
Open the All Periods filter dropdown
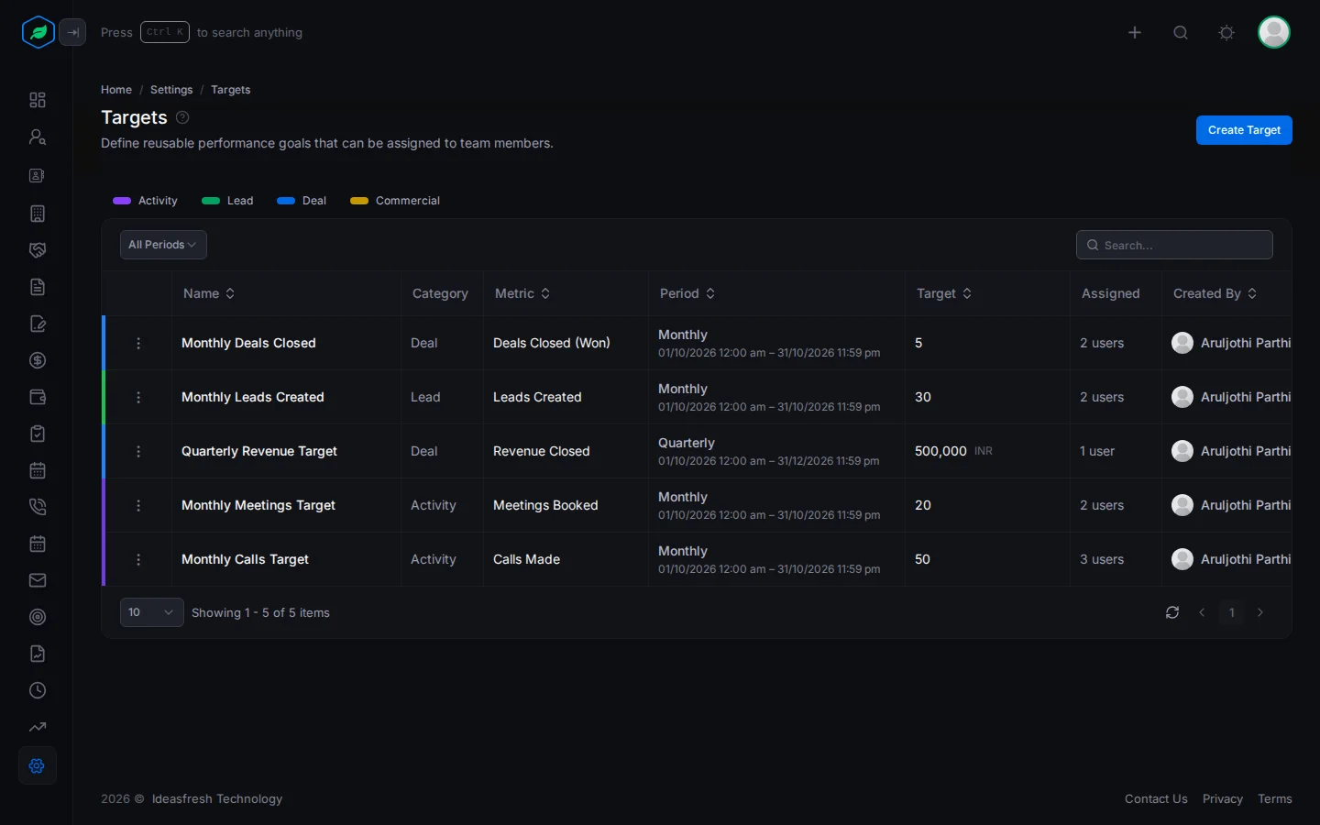pos(163,245)
